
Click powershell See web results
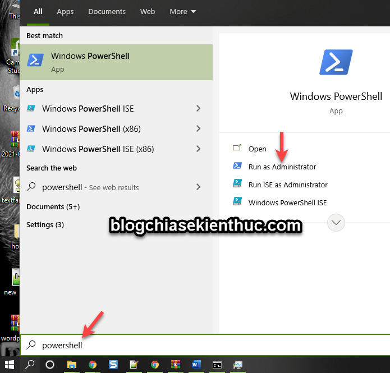click(116, 187)
